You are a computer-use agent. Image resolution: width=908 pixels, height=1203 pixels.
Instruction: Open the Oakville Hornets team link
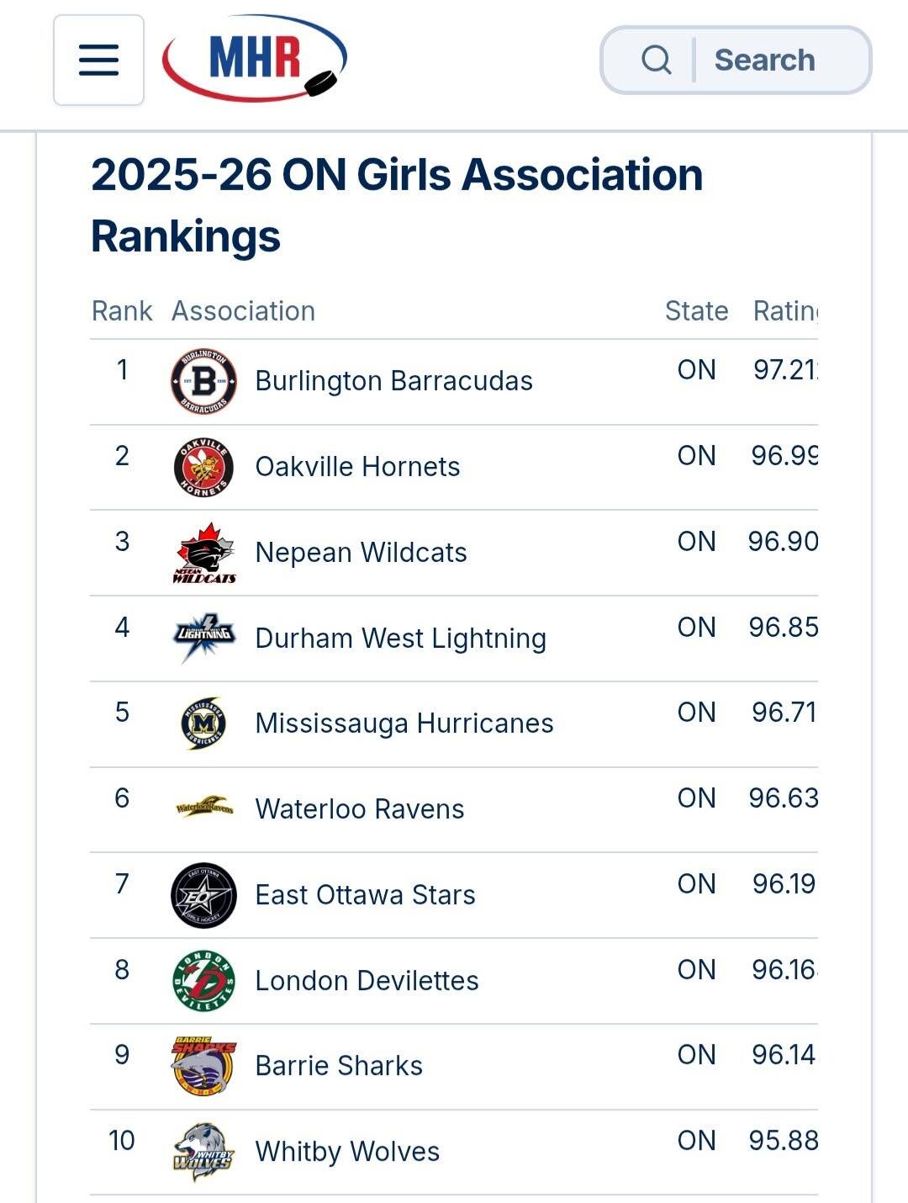coord(357,467)
